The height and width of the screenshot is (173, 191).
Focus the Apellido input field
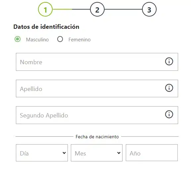(x=97, y=89)
